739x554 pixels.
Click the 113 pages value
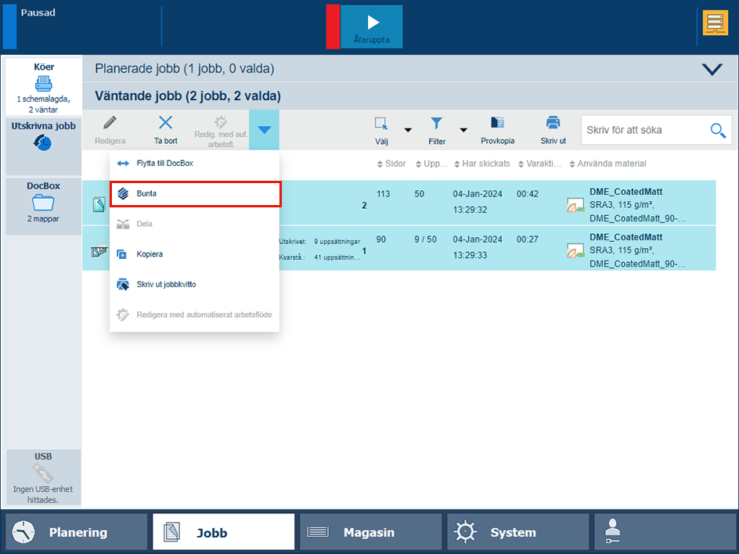tap(383, 194)
